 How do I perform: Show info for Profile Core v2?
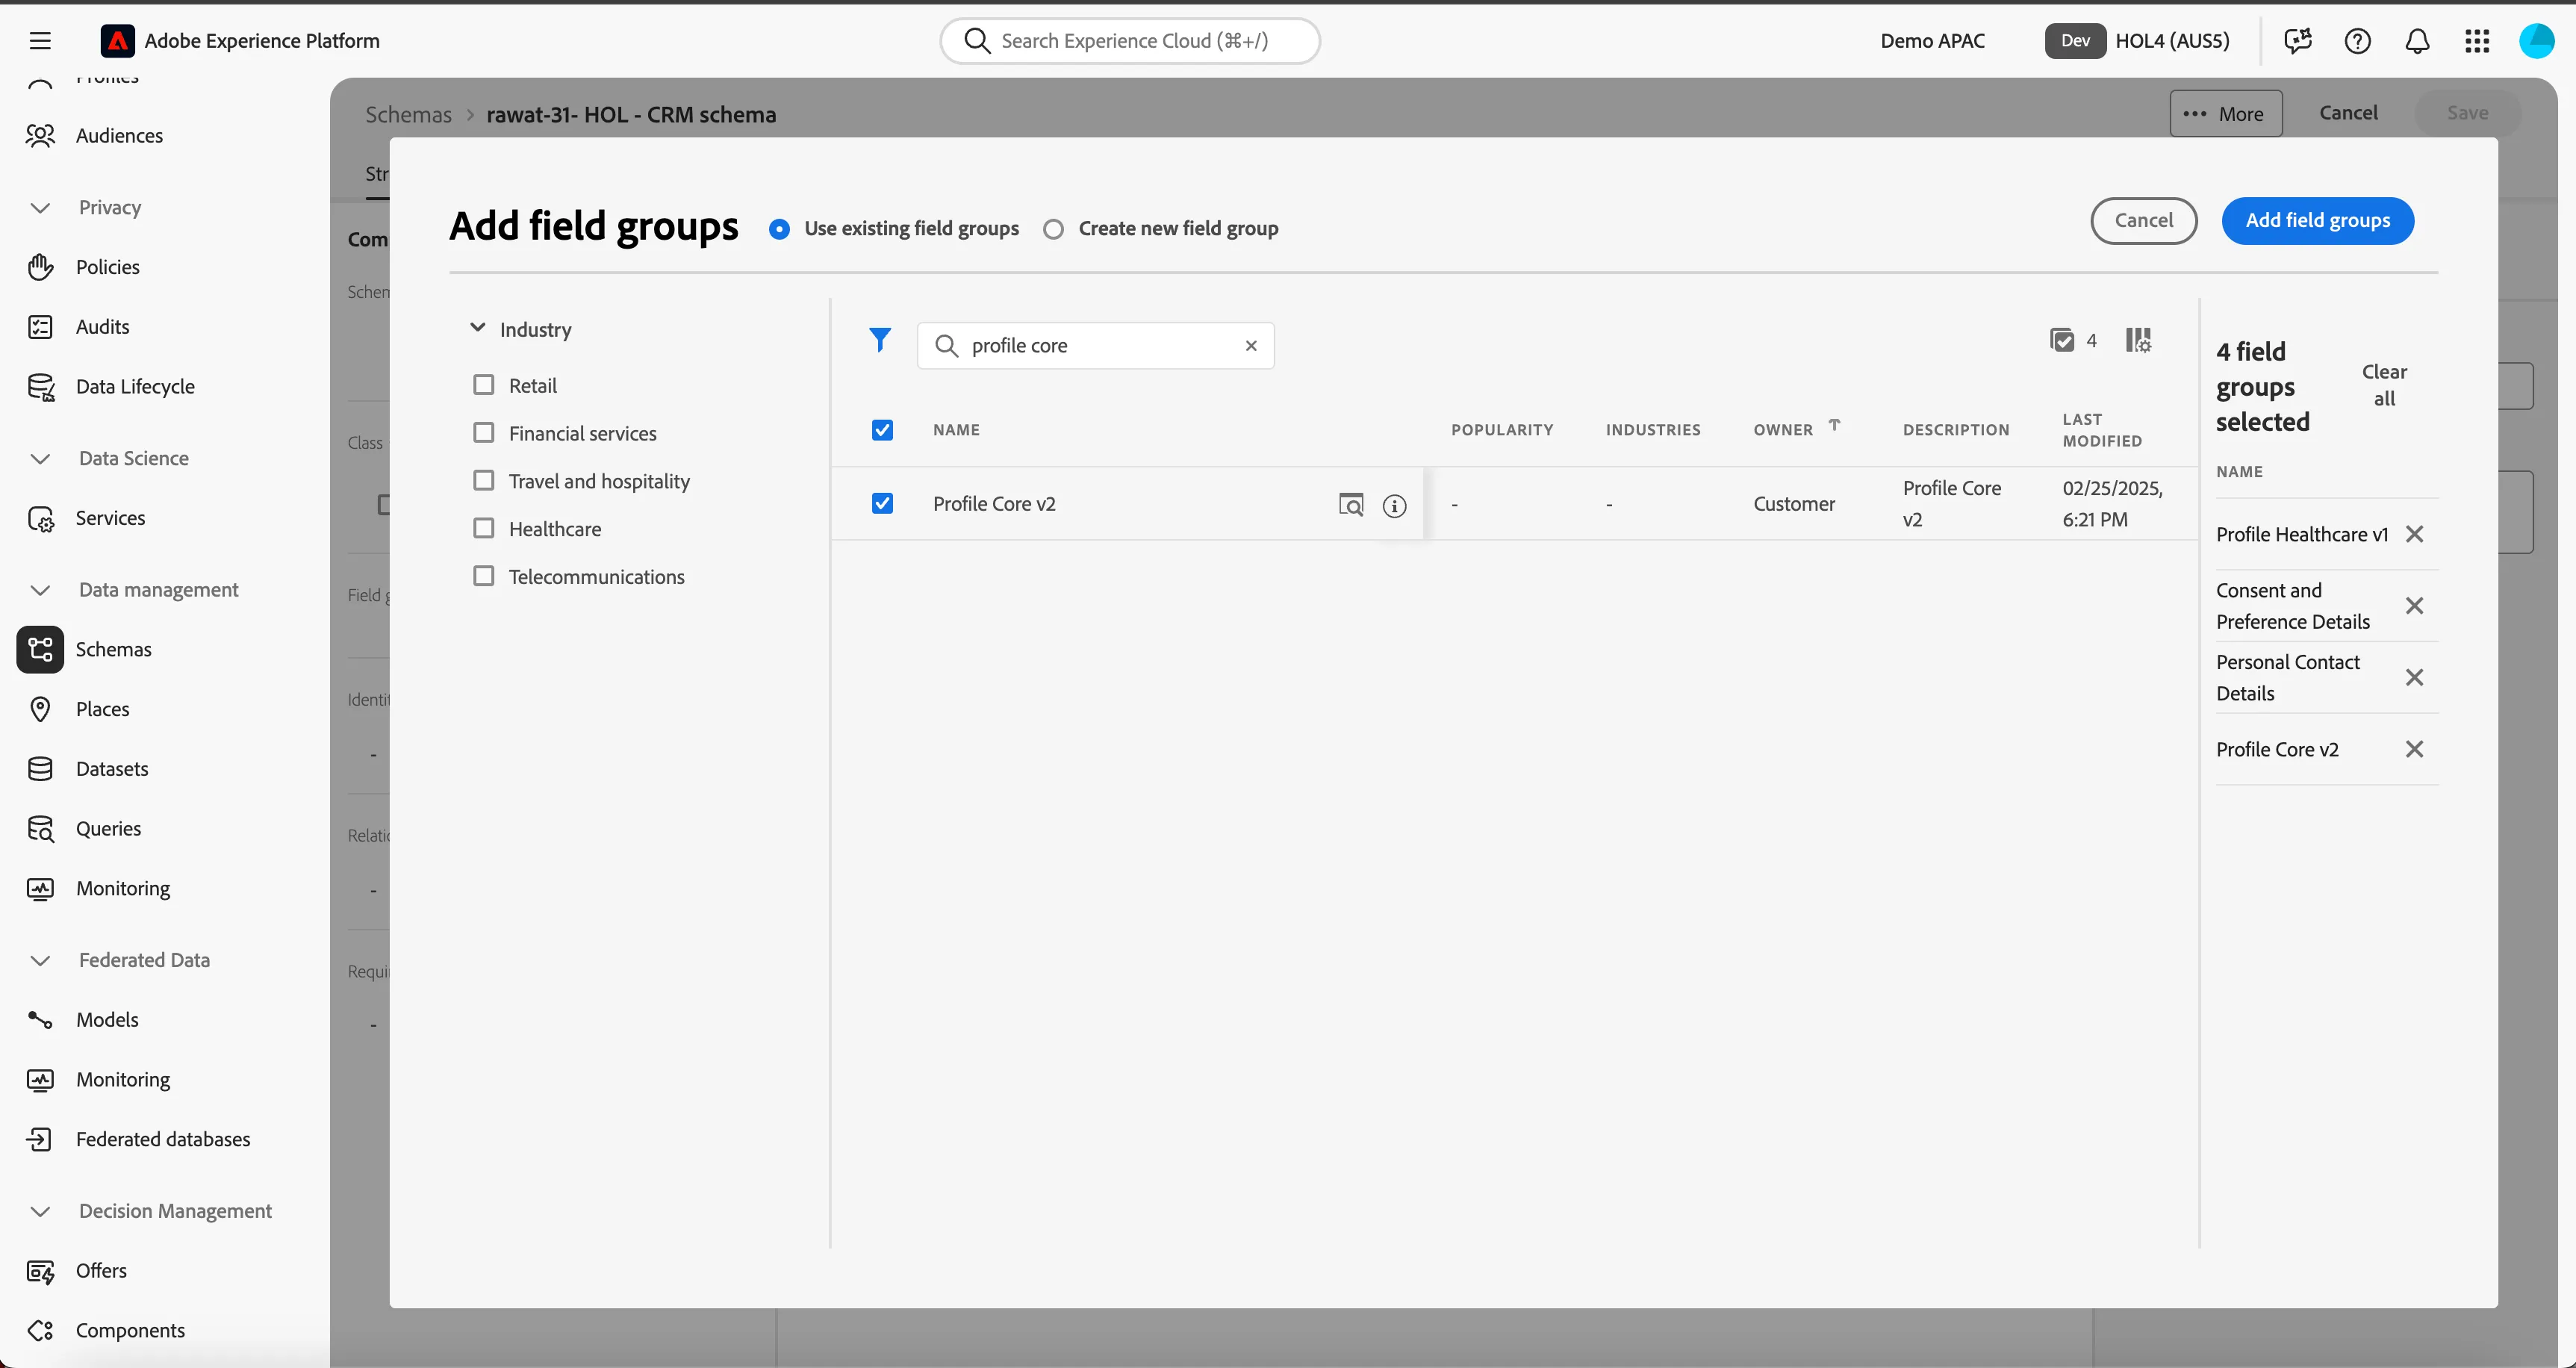coord(1394,506)
